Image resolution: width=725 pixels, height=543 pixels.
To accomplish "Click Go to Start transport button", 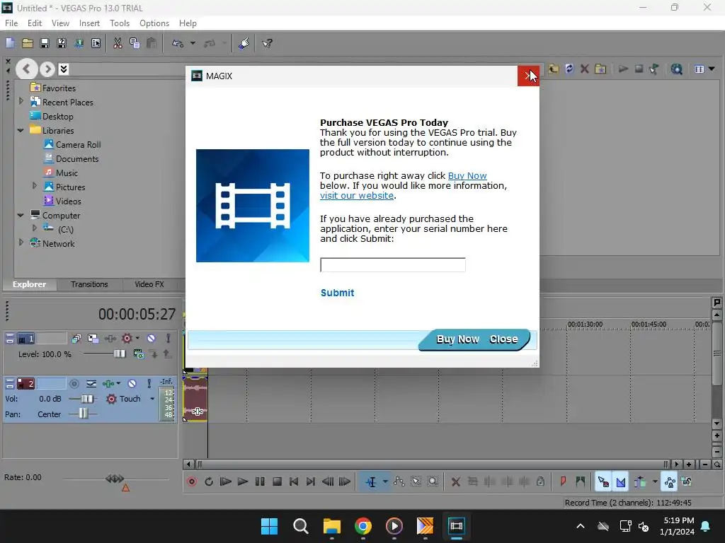I will tap(294, 481).
